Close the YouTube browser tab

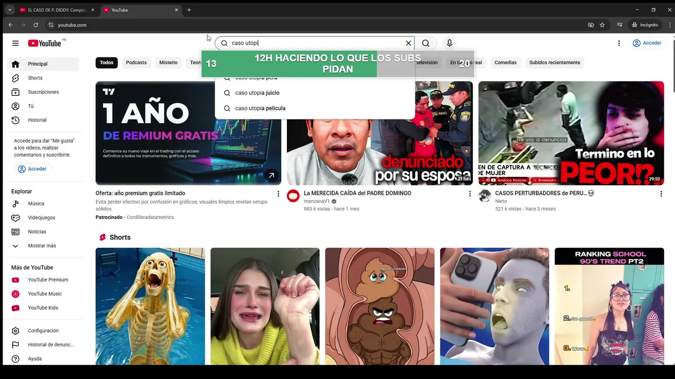pyautogui.click(x=177, y=10)
